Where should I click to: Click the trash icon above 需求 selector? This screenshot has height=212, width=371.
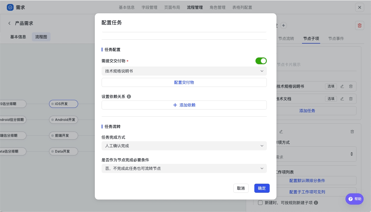(x=352, y=132)
